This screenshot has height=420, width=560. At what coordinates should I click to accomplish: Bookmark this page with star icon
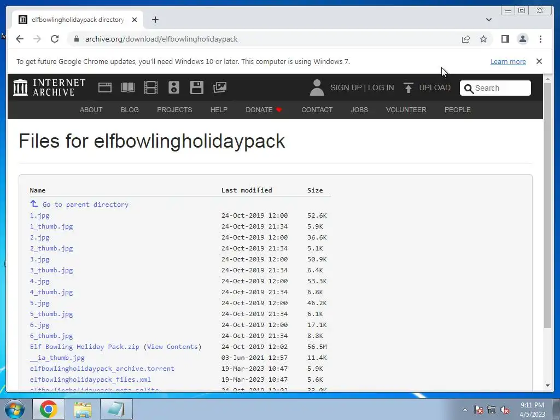coord(483,39)
